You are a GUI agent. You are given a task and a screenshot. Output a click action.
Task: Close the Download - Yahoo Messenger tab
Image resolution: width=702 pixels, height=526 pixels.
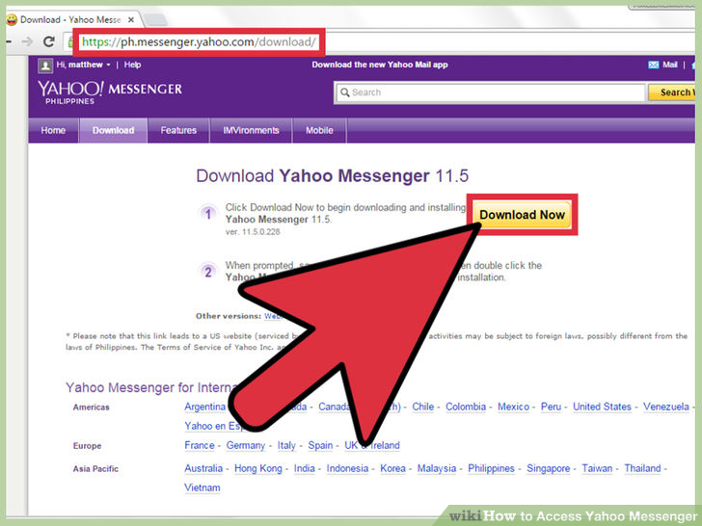click(131, 19)
